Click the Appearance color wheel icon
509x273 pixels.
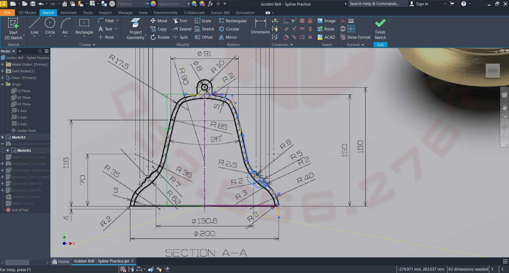point(153,4)
